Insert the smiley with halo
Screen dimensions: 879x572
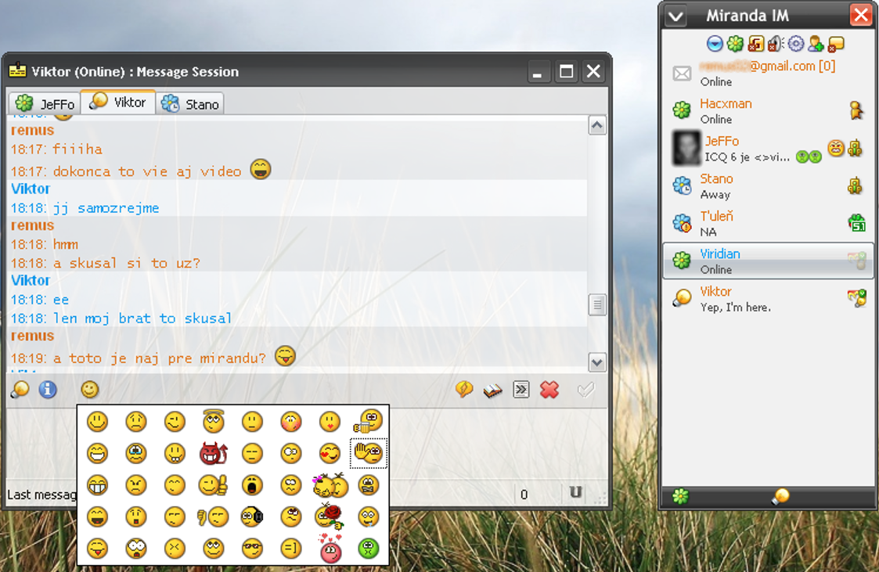point(213,422)
